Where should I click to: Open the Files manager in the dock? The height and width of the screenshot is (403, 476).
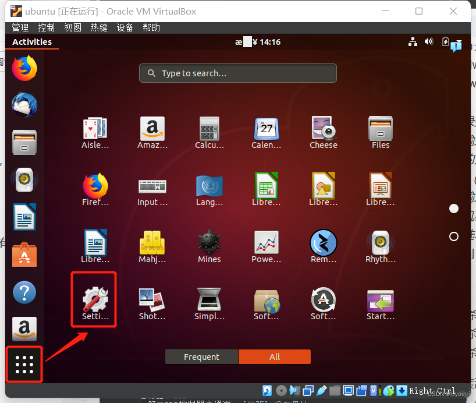point(24,142)
